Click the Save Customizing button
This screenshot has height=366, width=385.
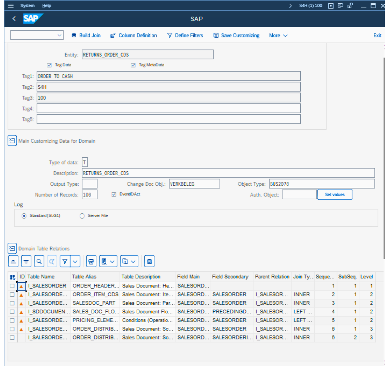236,35
